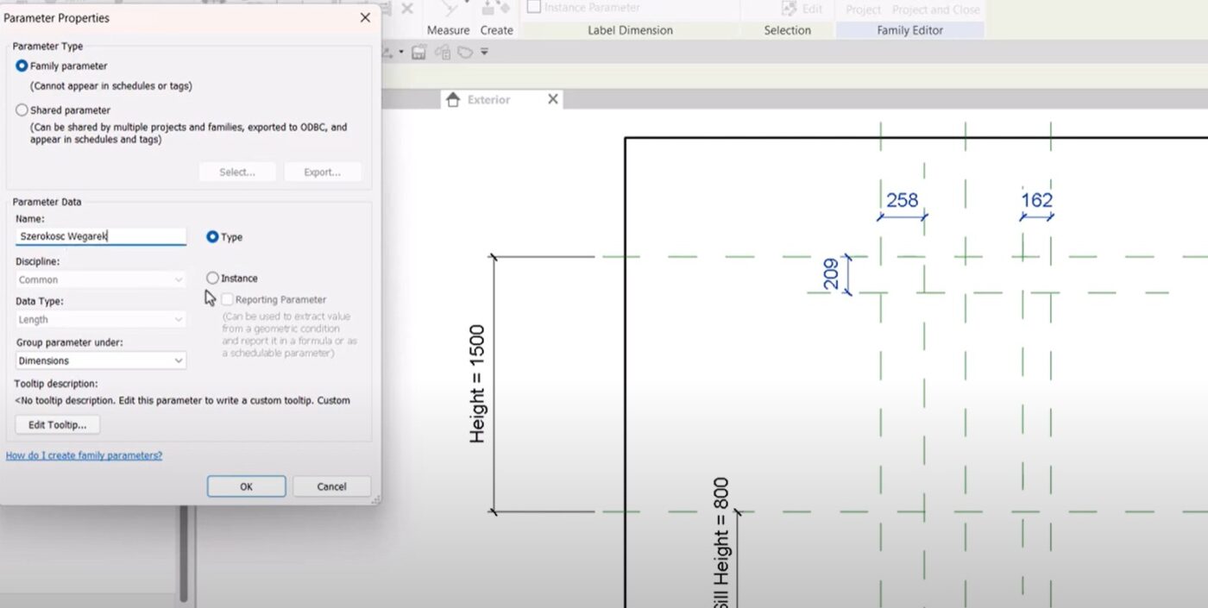This screenshot has width=1208, height=608.
Task: Switch to the Exterior view tab
Action: pos(488,100)
